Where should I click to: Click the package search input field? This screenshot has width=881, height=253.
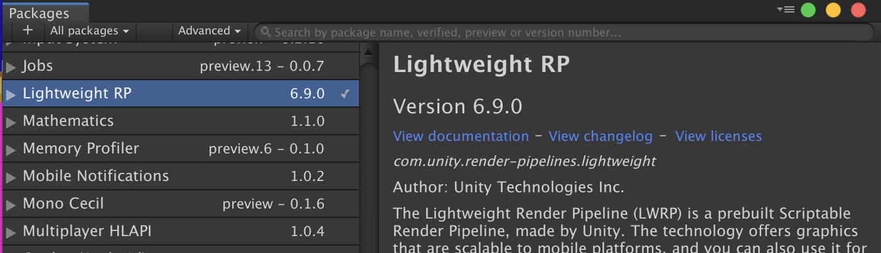click(565, 31)
